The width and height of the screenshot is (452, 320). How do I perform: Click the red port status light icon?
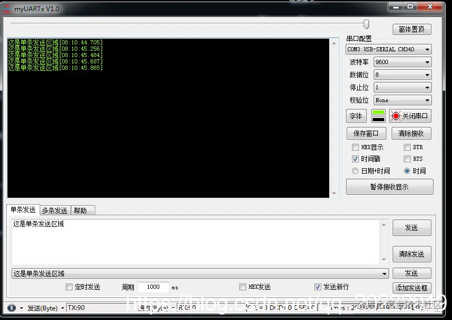pos(395,116)
